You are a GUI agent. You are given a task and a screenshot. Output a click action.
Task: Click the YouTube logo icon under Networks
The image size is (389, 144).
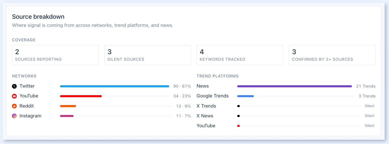coord(14,96)
